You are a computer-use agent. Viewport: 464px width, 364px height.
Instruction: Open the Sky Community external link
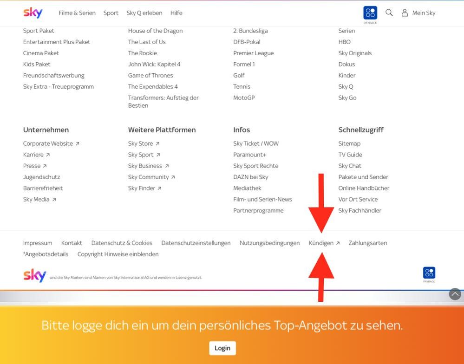point(151,177)
